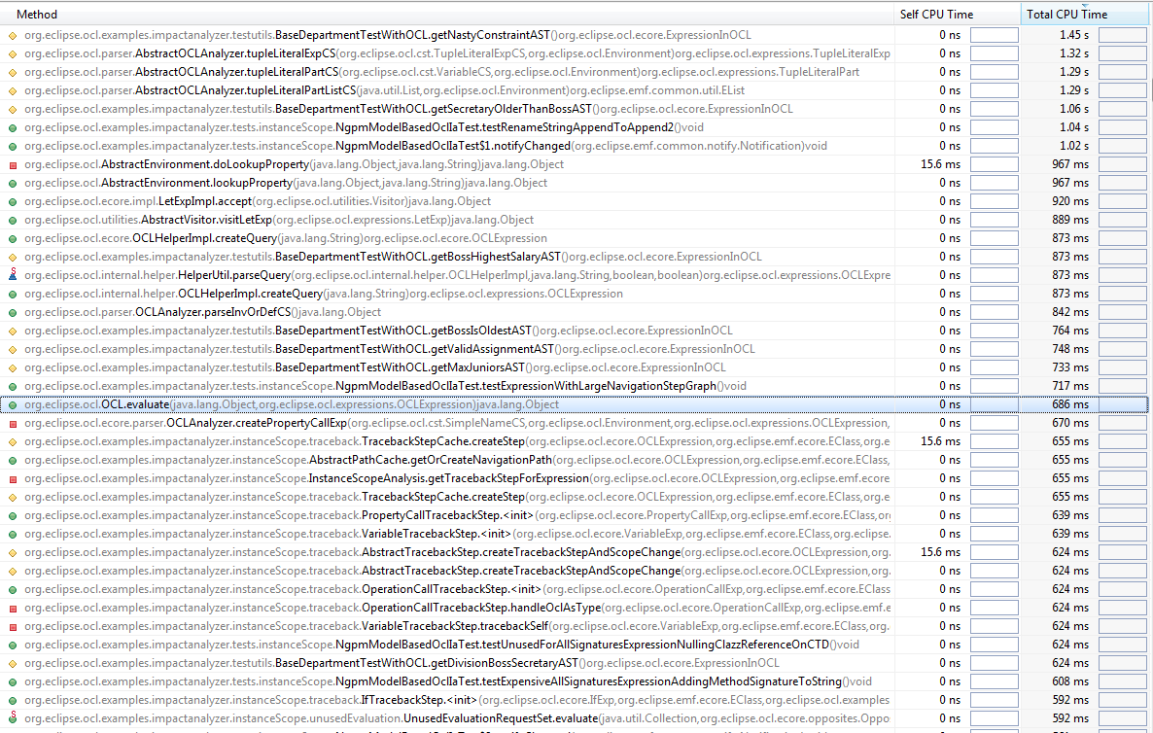Click the green icon beside OCLAnalyzer.parseInvOrDefCS
The image size is (1153, 733).
coord(13,312)
